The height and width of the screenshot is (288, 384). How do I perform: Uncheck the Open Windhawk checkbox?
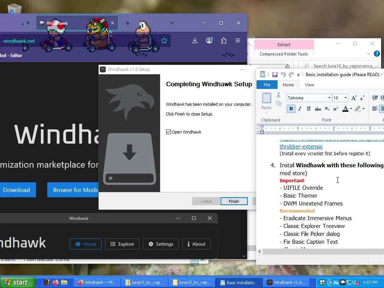coord(168,132)
